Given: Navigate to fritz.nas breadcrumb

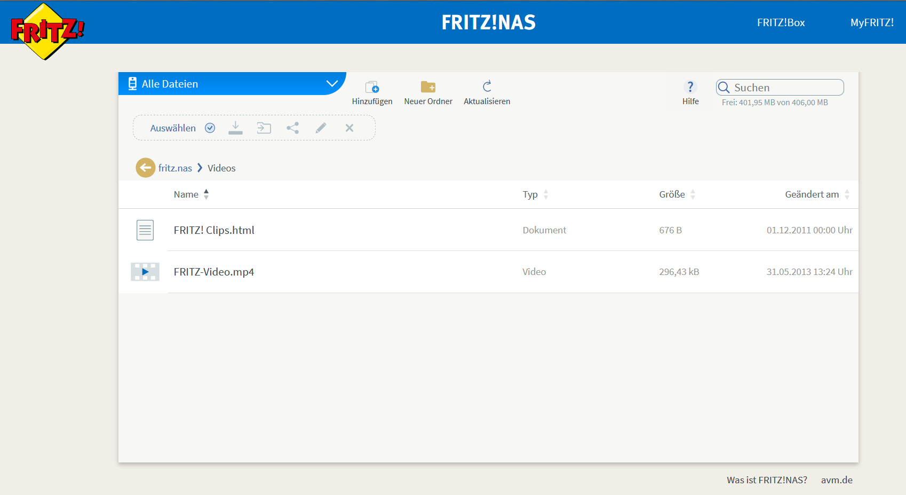Looking at the screenshot, I should tap(175, 168).
